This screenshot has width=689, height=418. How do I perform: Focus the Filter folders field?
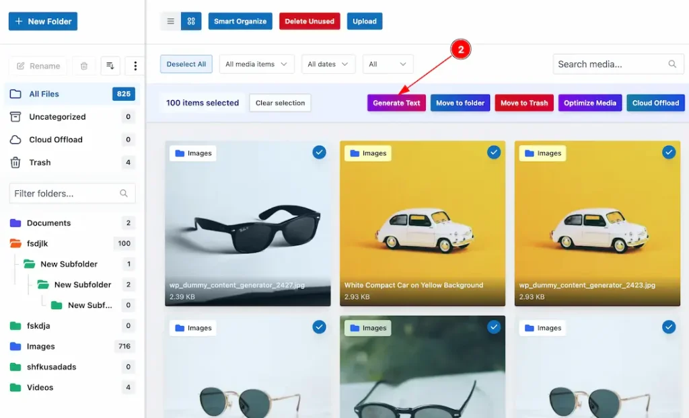72,193
